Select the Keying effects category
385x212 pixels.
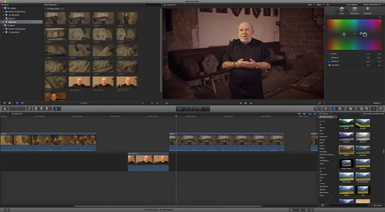pyautogui.click(x=322, y=139)
